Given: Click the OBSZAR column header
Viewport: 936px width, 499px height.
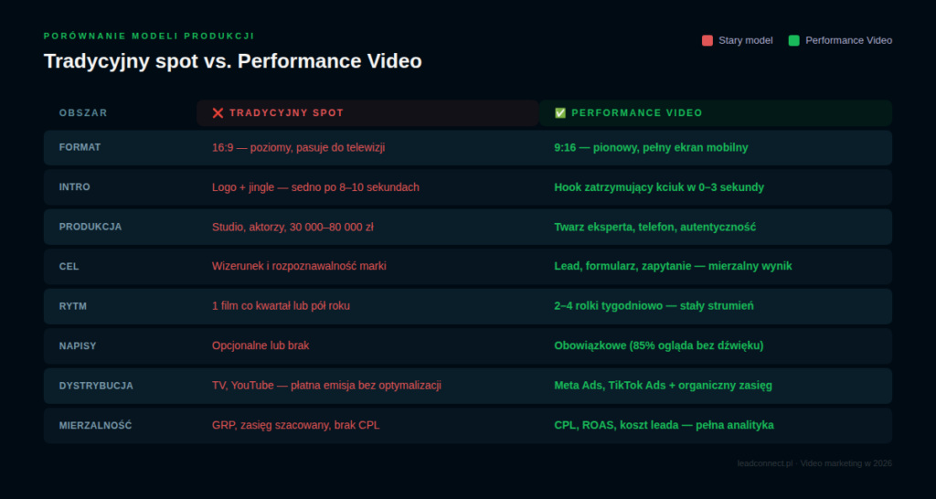Looking at the screenshot, I should [83, 113].
